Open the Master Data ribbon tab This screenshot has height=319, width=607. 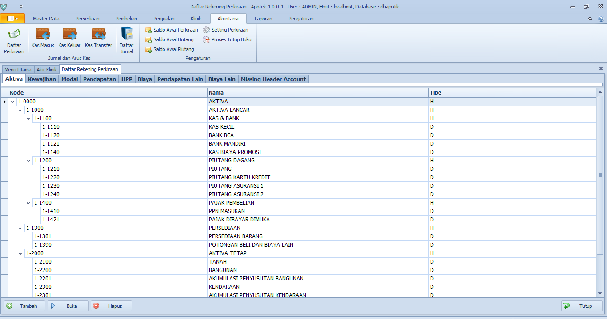pos(46,19)
